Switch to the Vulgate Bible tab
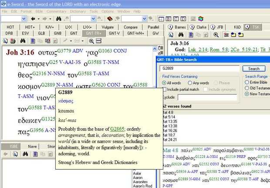The width and height of the screenshot is (270, 188). (x=108, y=27)
